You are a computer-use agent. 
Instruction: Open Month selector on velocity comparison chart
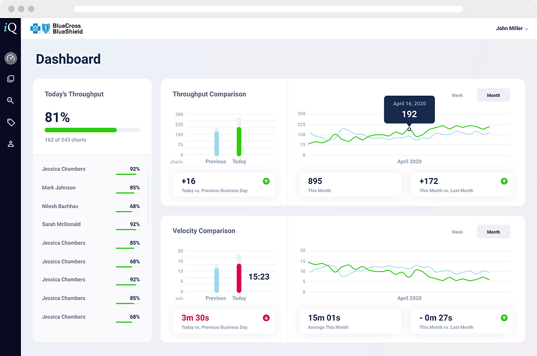pos(493,232)
